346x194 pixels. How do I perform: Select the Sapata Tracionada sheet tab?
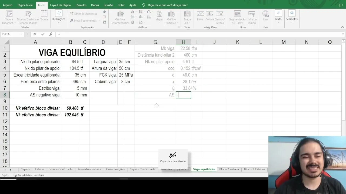(x=142, y=169)
